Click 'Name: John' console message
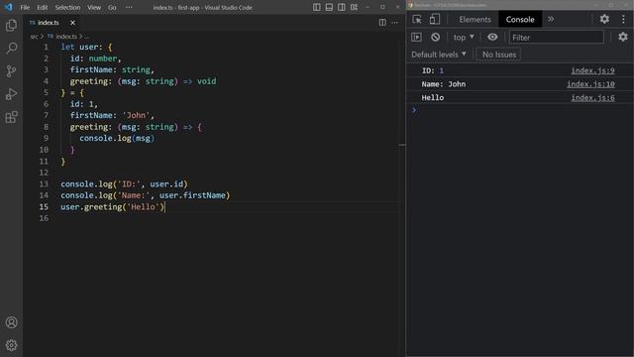Viewport: 634px width, 357px height. tap(443, 84)
